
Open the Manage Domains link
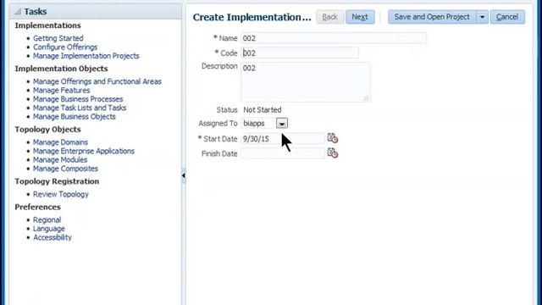[x=60, y=142]
